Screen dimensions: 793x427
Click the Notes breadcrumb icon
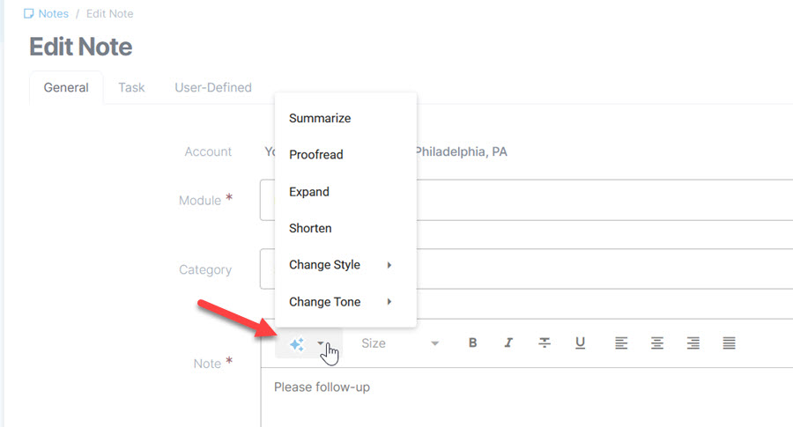(29, 14)
